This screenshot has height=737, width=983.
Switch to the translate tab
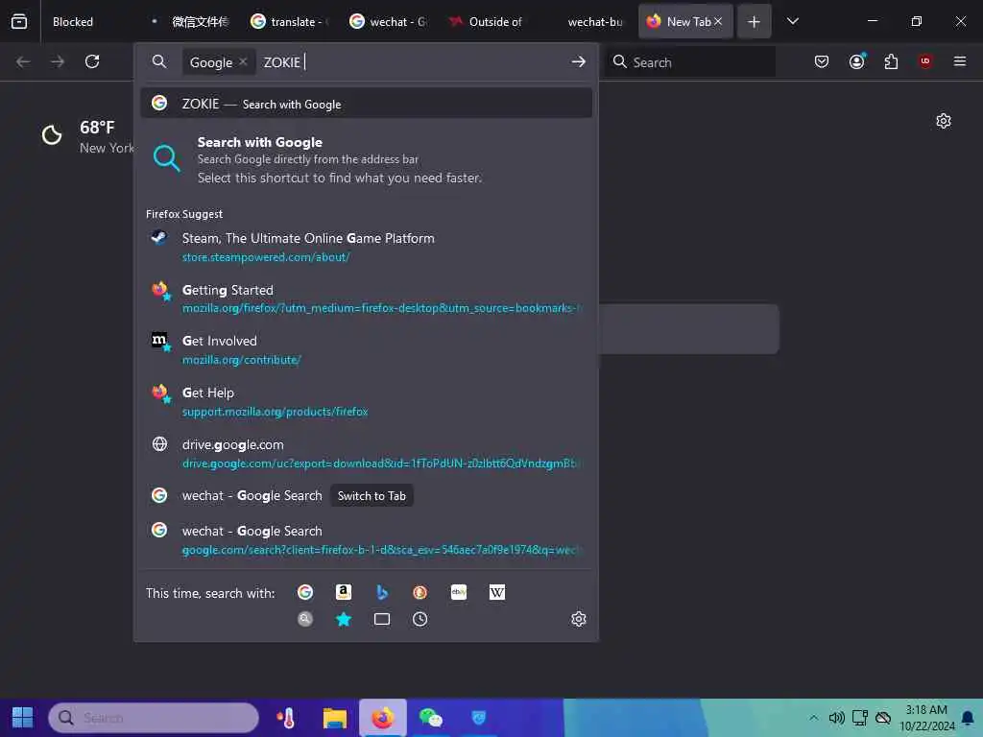pos(290,21)
